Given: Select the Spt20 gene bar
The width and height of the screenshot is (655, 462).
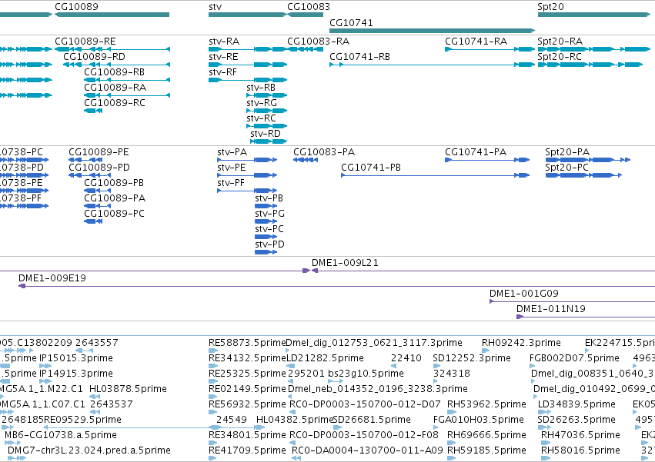Looking at the screenshot, I should (x=594, y=15).
